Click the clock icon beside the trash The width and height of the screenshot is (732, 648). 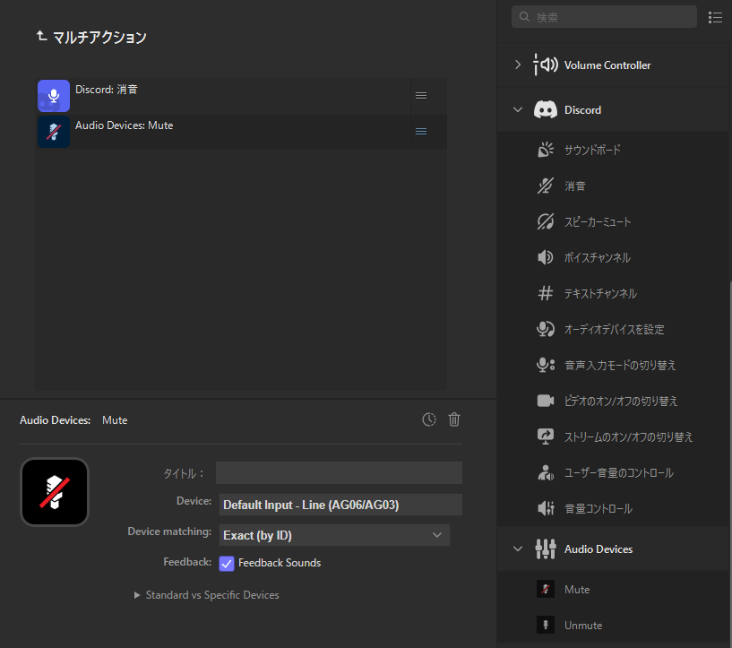[x=429, y=419]
